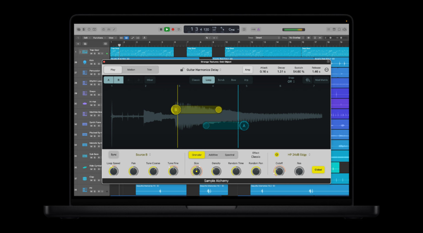The image size is (423, 233).
Task: Click the Kick track instrument icon
Action: [85, 62]
